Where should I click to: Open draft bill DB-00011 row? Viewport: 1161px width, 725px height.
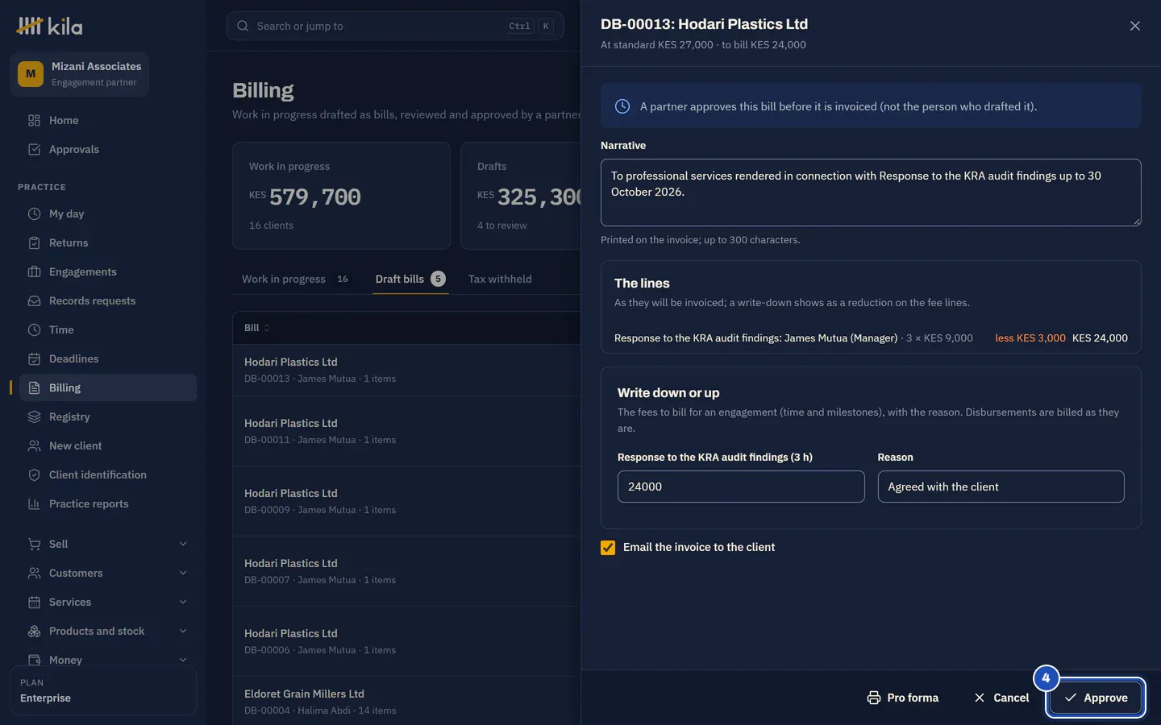406,431
